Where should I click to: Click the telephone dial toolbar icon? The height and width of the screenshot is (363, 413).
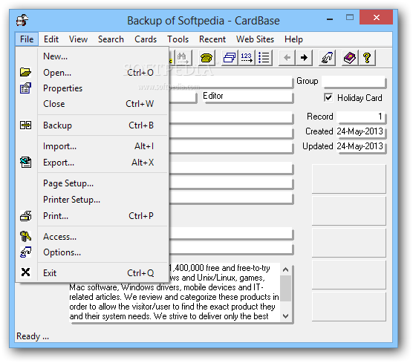coord(206,57)
